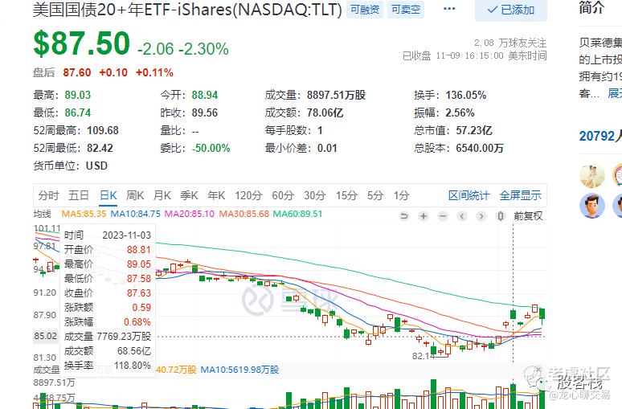
Task: Click the 最低 value 86.74
Action: click(78, 112)
